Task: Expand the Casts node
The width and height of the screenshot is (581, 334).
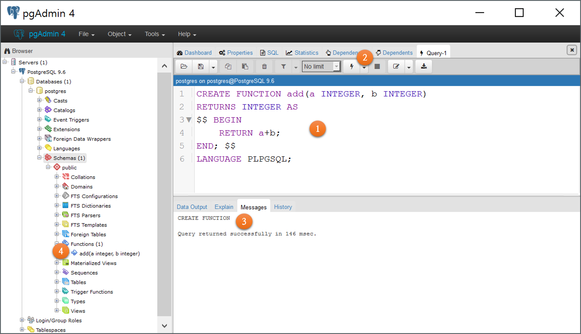Action: [x=40, y=100]
